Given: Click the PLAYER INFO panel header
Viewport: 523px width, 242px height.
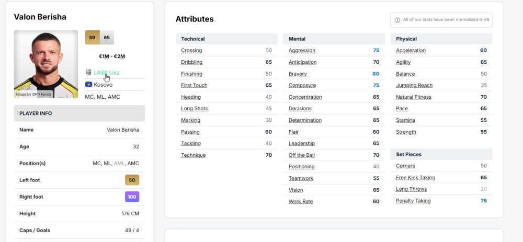Looking at the screenshot, I should 36,113.
